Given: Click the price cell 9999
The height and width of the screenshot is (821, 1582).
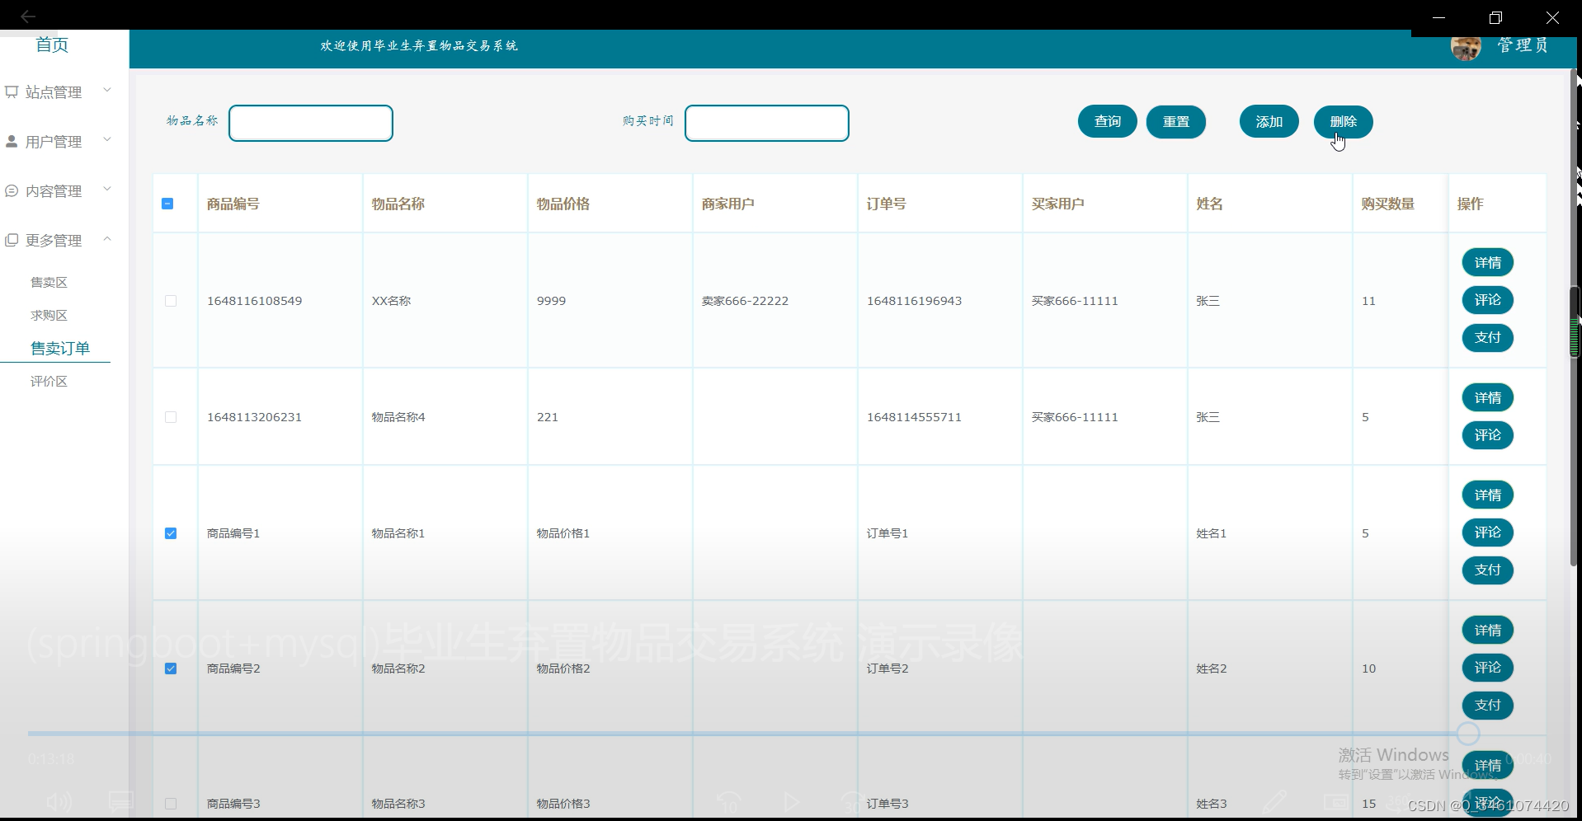Looking at the screenshot, I should tap(552, 301).
